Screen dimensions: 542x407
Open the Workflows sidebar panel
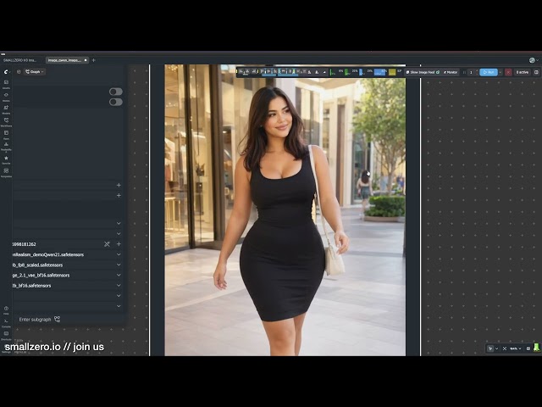(6, 122)
